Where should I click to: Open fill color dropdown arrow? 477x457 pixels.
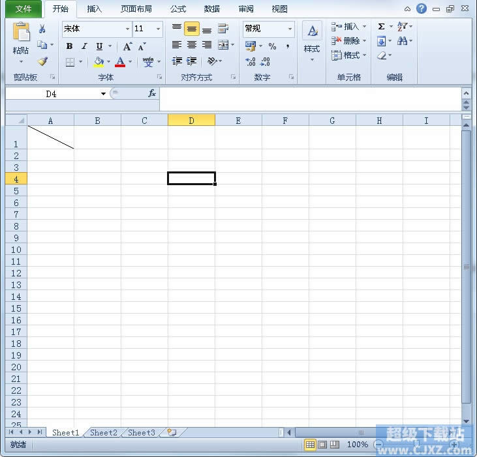coord(108,62)
